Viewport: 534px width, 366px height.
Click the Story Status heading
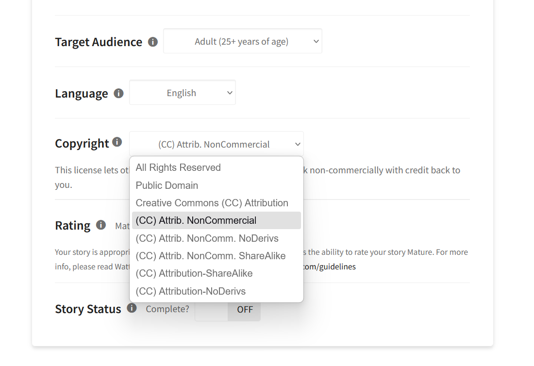click(88, 309)
